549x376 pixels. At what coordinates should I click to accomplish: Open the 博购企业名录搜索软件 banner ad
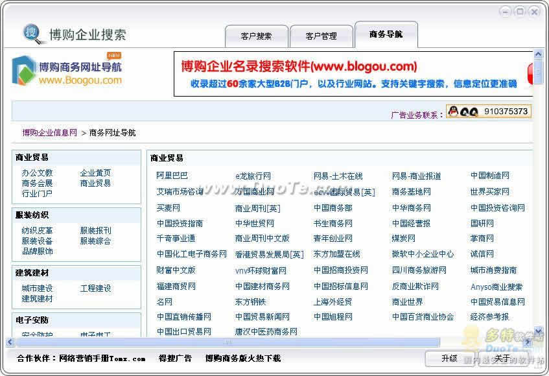click(353, 74)
